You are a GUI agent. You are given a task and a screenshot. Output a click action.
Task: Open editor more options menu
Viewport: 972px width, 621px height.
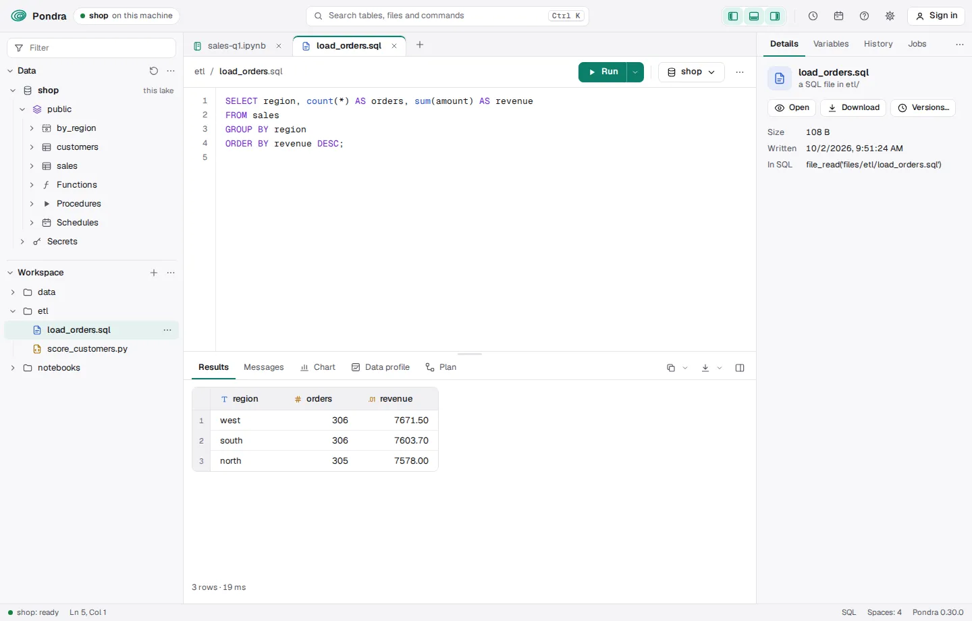tap(740, 72)
